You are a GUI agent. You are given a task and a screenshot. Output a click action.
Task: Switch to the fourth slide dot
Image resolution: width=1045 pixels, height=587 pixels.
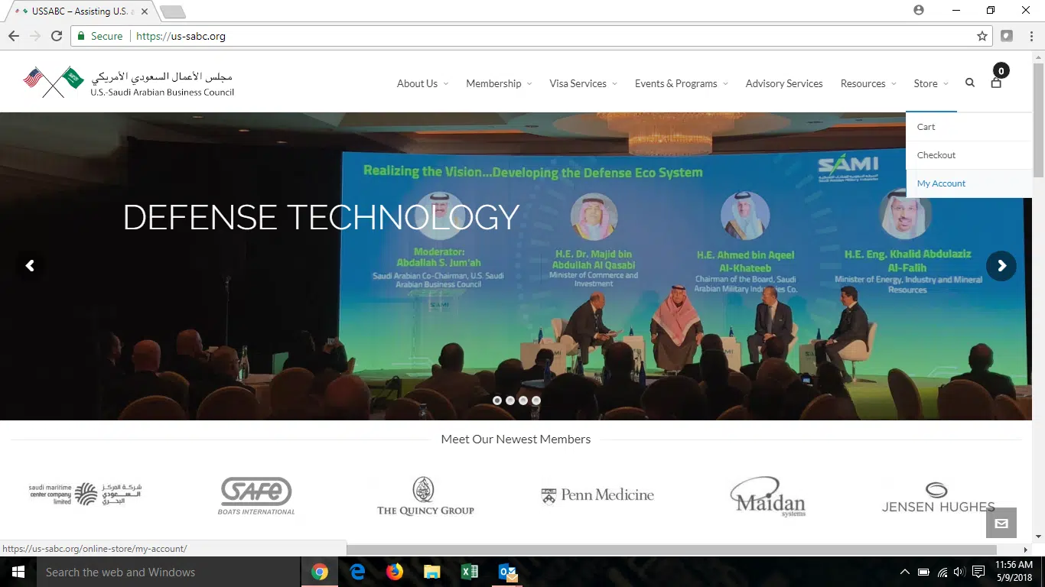click(536, 401)
